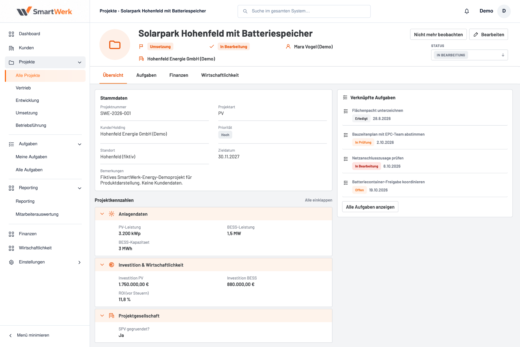Click the Dashboard grid icon
Screen dimensions: 520x347
[x=11, y=34]
